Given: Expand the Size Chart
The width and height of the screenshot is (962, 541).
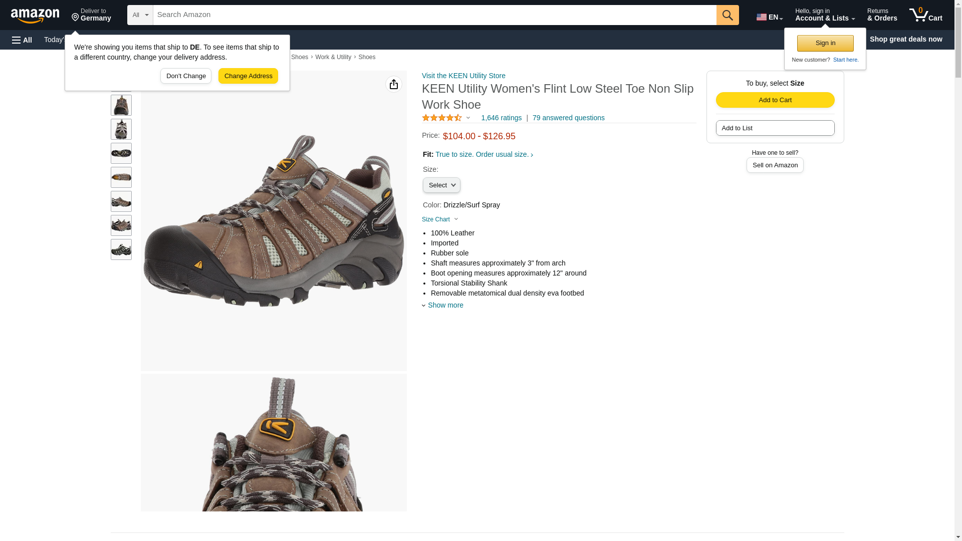Looking at the screenshot, I should click(x=440, y=219).
